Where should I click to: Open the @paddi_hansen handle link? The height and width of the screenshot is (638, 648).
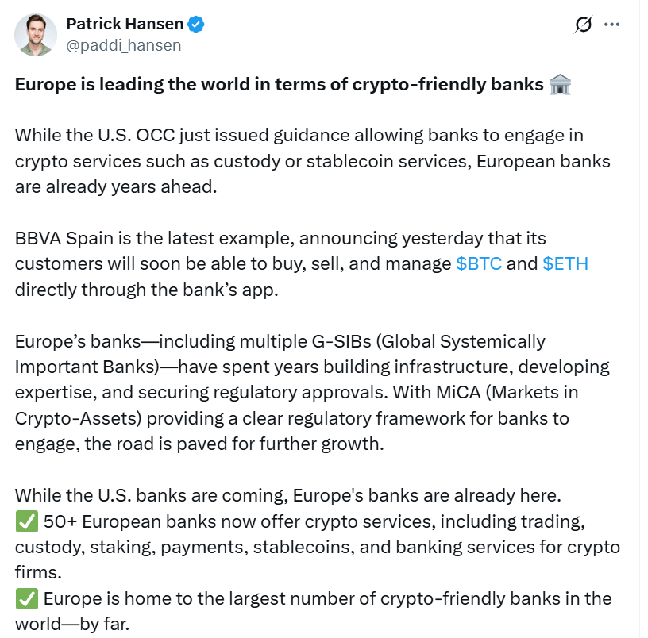124,45
